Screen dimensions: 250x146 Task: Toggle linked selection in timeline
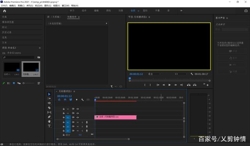click(x=71, y=100)
